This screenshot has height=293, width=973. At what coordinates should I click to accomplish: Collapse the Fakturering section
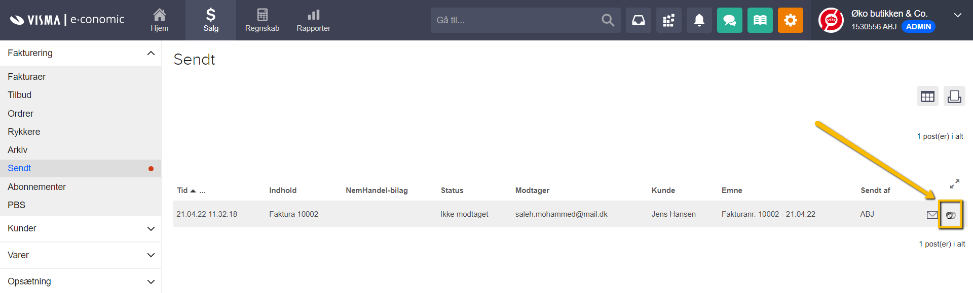click(151, 53)
